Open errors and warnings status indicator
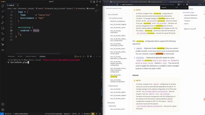Viewport: 205px width, 115px height. (8, 114)
